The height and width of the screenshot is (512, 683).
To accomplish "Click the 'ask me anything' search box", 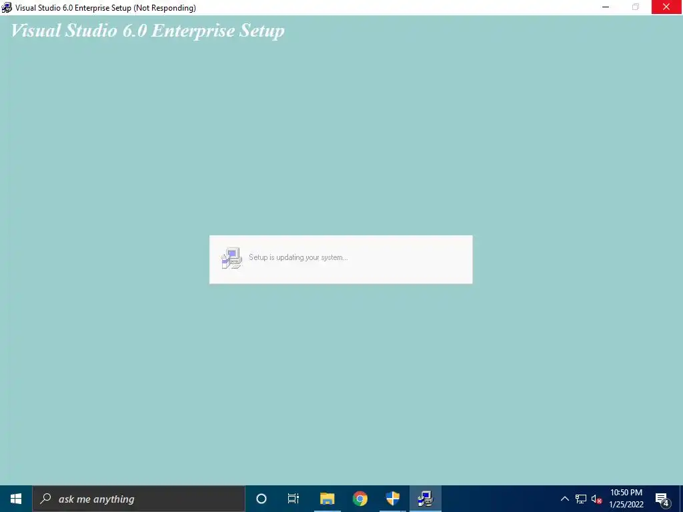I will click(139, 499).
